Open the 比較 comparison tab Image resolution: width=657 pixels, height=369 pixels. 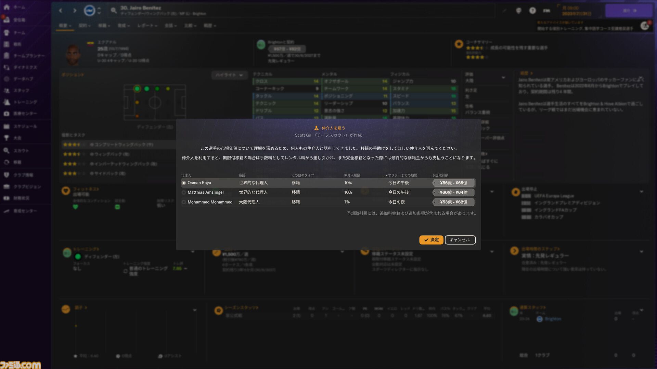point(190,26)
